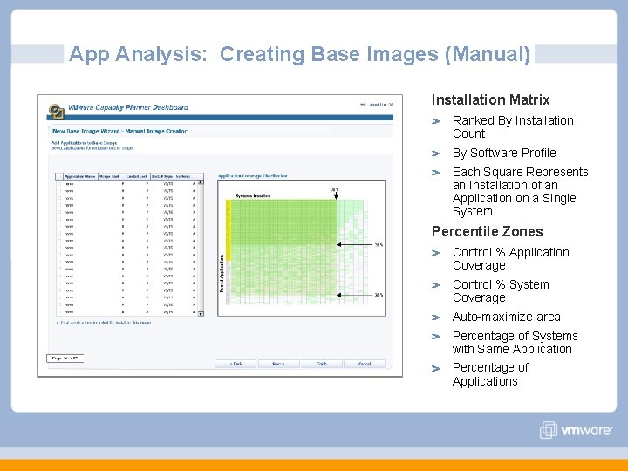Click the Back button in the wizard

coord(235,364)
